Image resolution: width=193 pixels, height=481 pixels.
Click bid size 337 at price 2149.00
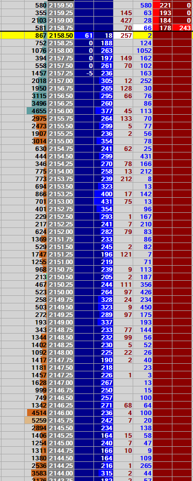click(x=104, y=323)
